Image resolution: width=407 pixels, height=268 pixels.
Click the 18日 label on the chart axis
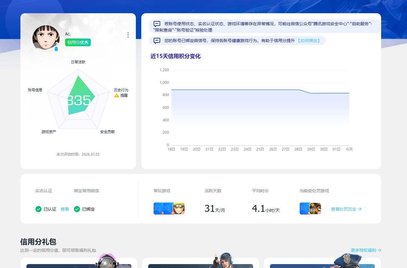pyautogui.click(x=171, y=149)
